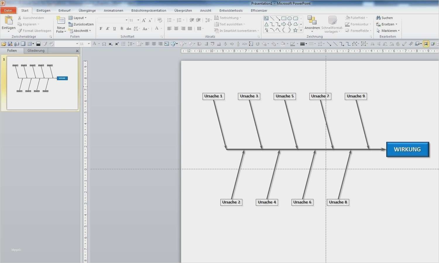The height and width of the screenshot is (263, 439).
Task: Click the decrease indent icon
Action: point(192,20)
